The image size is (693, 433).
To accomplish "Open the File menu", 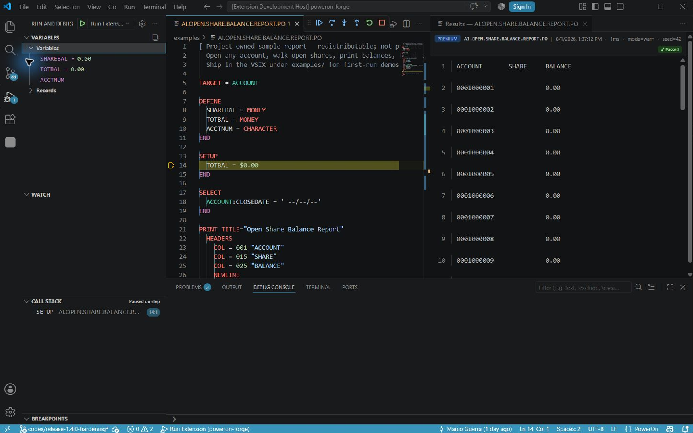I will [24, 7].
